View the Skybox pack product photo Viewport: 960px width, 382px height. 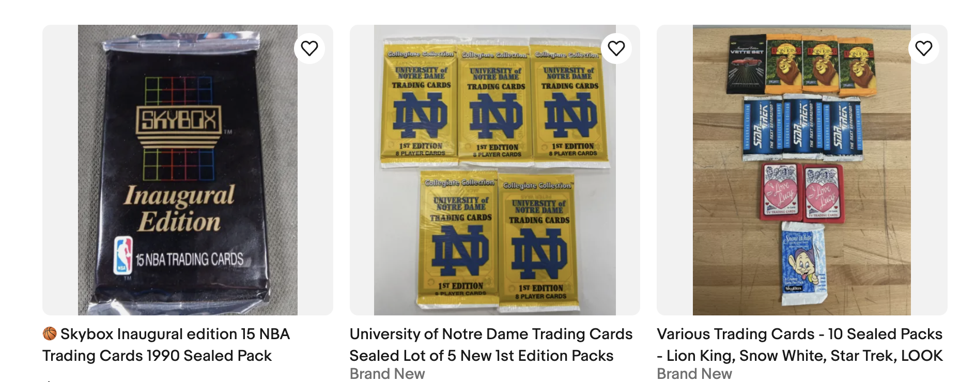(x=187, y=168)
